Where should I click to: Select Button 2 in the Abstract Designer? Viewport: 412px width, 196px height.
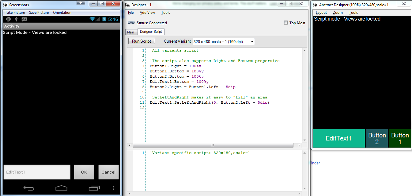coord(377,138)
